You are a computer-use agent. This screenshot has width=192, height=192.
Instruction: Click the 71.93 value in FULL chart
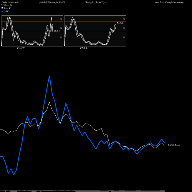pos(120,23)
